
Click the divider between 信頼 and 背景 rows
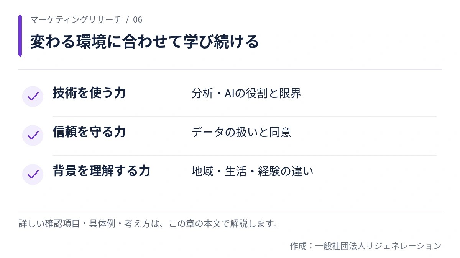click(244, 155)
